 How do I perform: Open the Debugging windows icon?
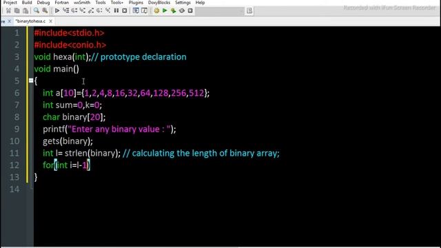pyautogui.click(x=136, y=11)
